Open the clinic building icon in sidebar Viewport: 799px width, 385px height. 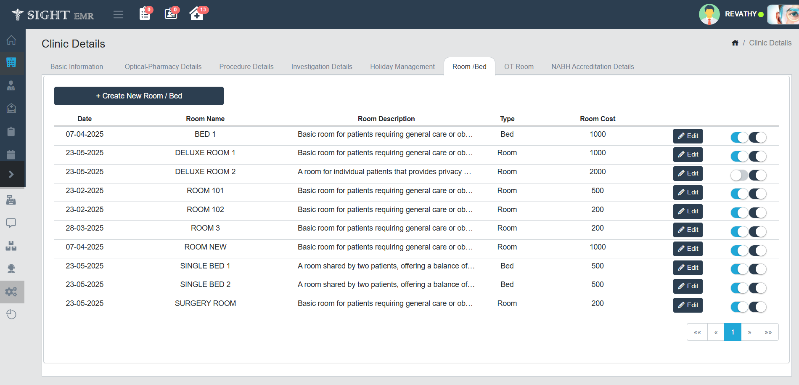(11, 63)
